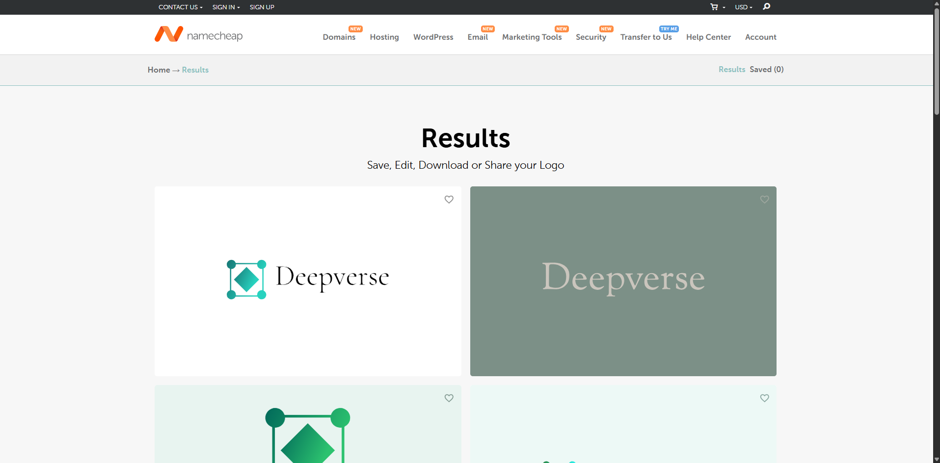Click the search magnifier icon
The height and width of the screenshot is (463, 940).
[x=766, y=7]
